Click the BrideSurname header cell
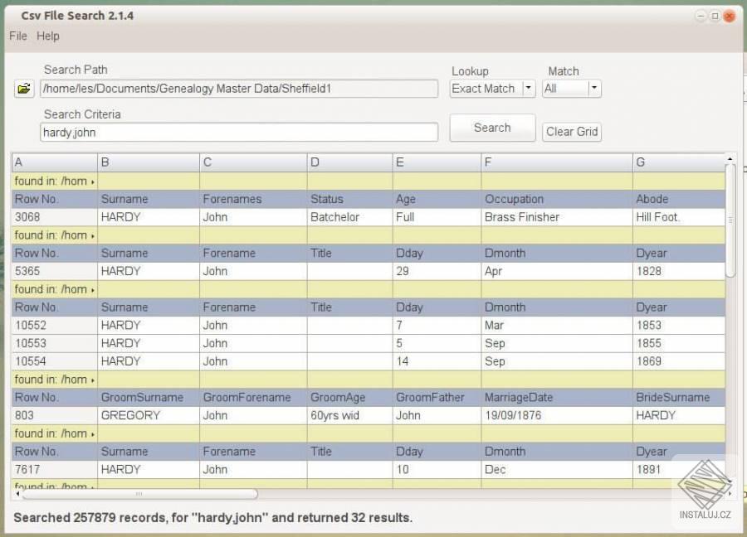747x537 pixels. (x=679, y=398)
